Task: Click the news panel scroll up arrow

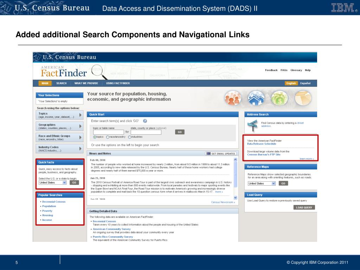Action: pos(235,159)
